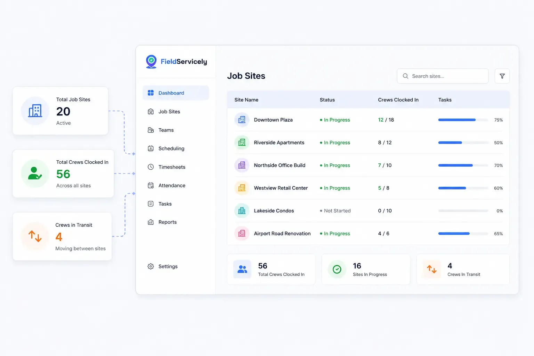Click the Scheduling calendar icon
The image size is (534, 356).
point(151,148)
